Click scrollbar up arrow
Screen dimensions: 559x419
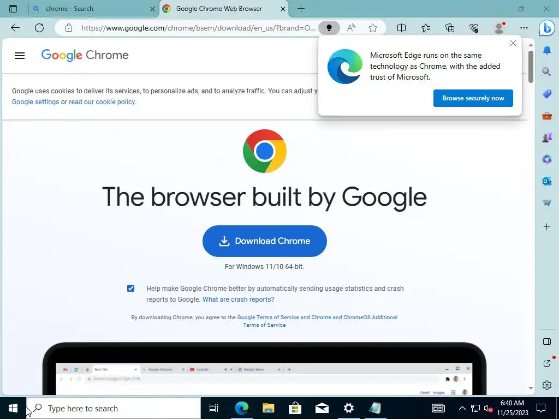tap(531, 45)
